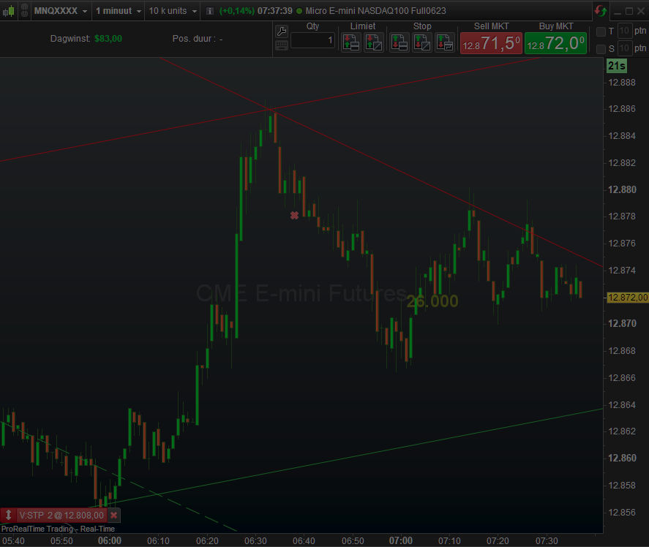Open the 10 k units history dropdown
Screen dimensions: 649x547
click(172, 11)
